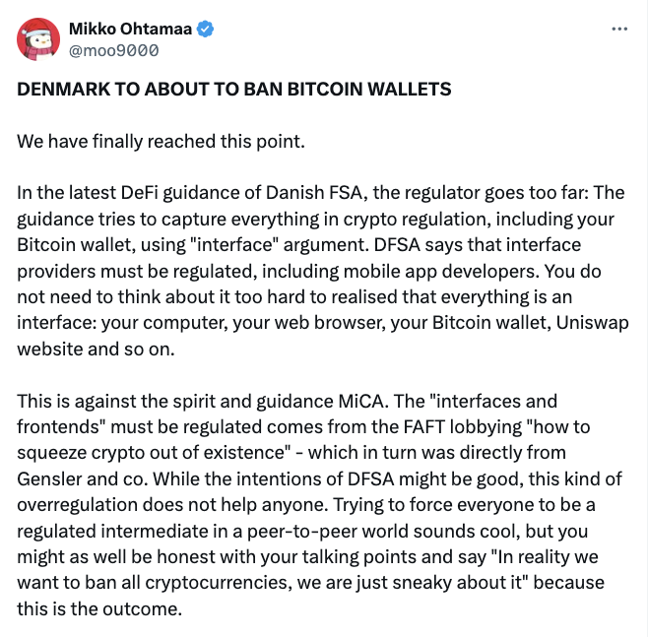
Task: Click the phrase "squeeze crypto out of existence"
Action: click(x=151, y=453)
